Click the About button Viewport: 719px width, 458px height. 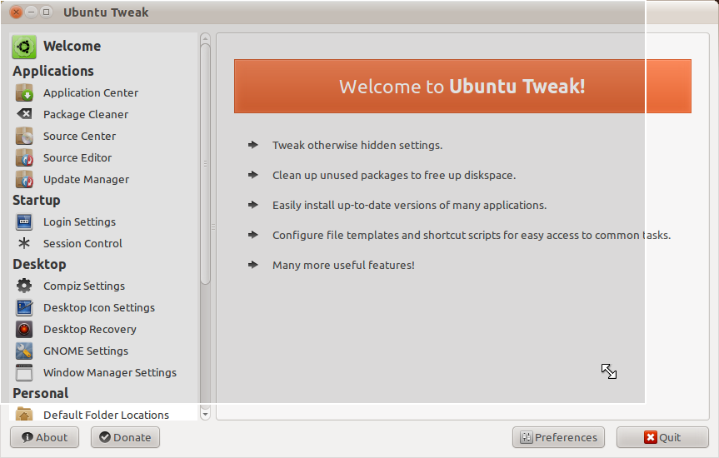coord(44,437)
